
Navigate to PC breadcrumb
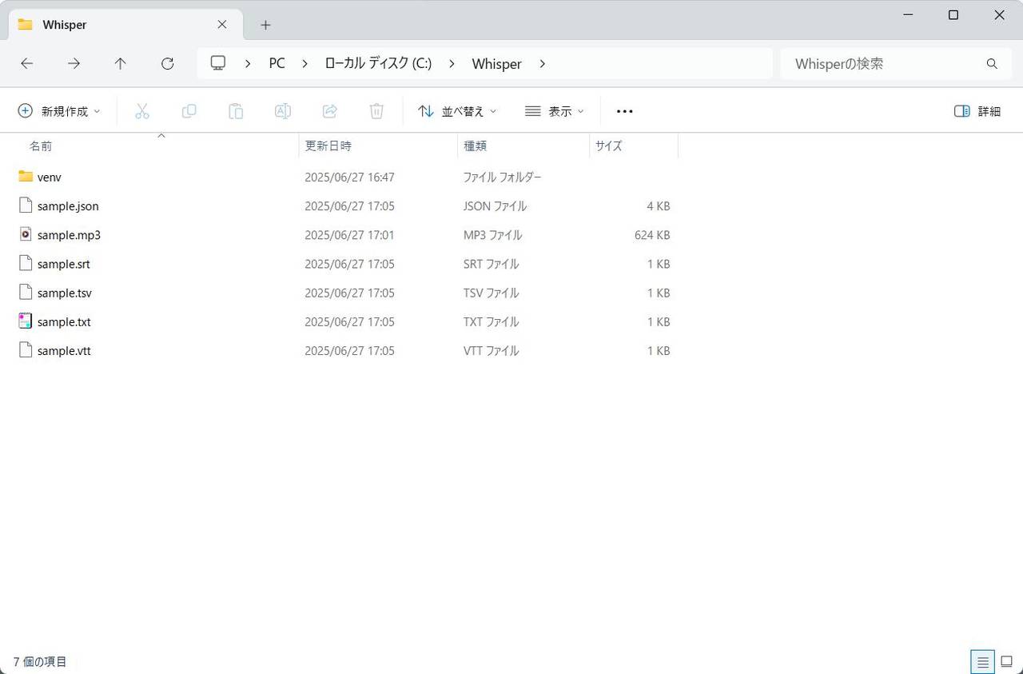tap(277, 64)
